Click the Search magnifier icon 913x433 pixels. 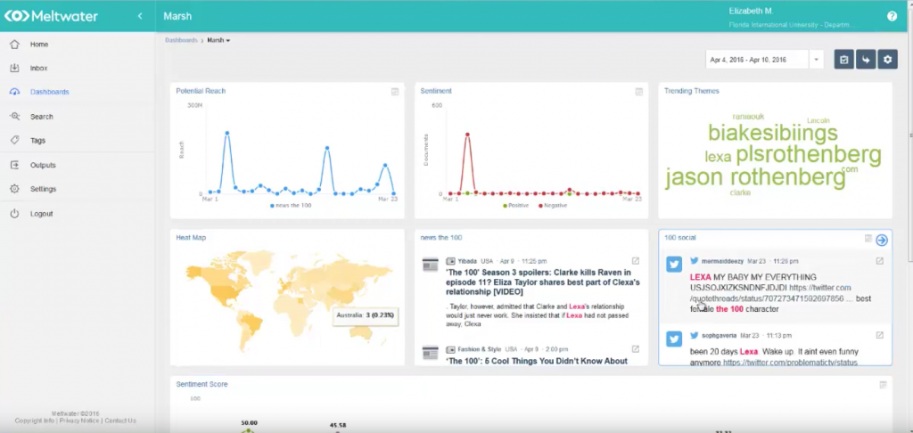(14, 117)
